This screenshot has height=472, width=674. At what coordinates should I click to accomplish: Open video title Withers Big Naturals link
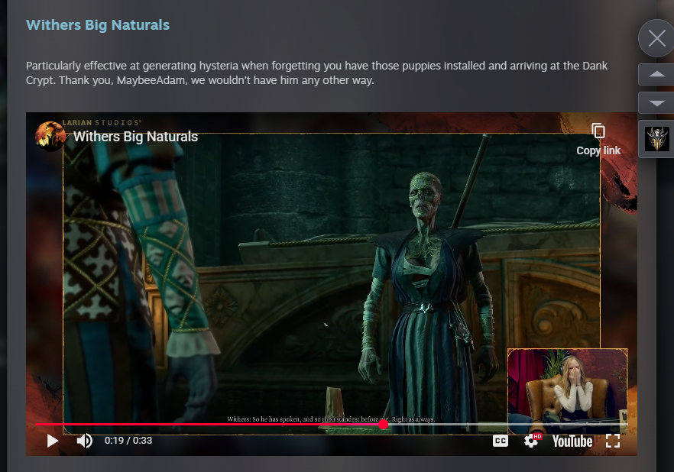point(135,137)
